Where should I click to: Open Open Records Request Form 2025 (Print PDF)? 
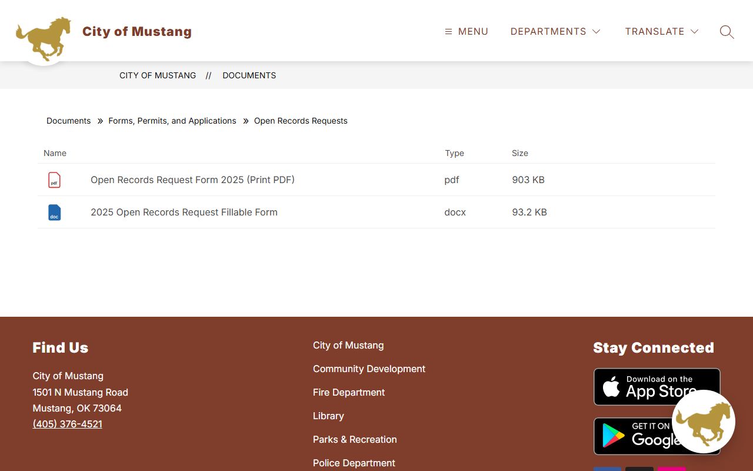pyautogui.click(x=192, y=180)
